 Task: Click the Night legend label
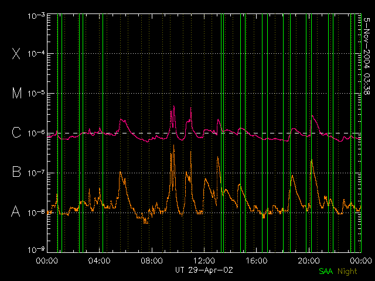[x=347, y=272]
